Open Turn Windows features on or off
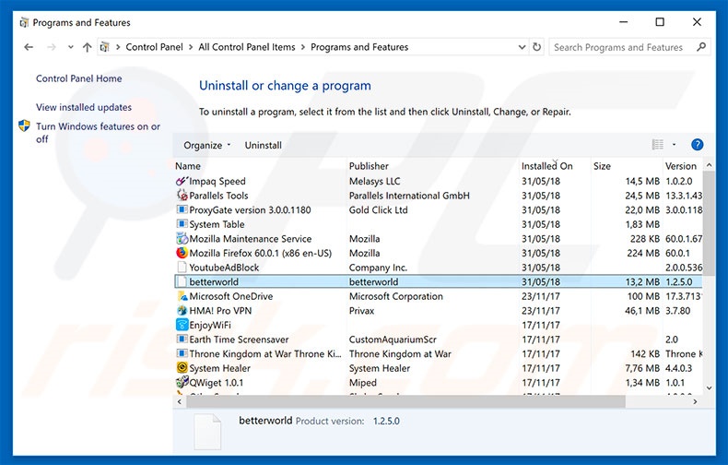728x465 pixels. click(98, 133)
